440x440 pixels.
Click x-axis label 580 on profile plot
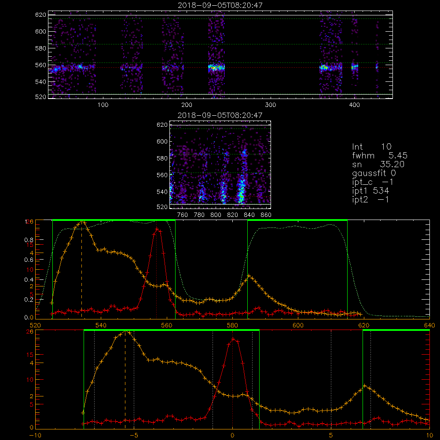tap(232, 326)
